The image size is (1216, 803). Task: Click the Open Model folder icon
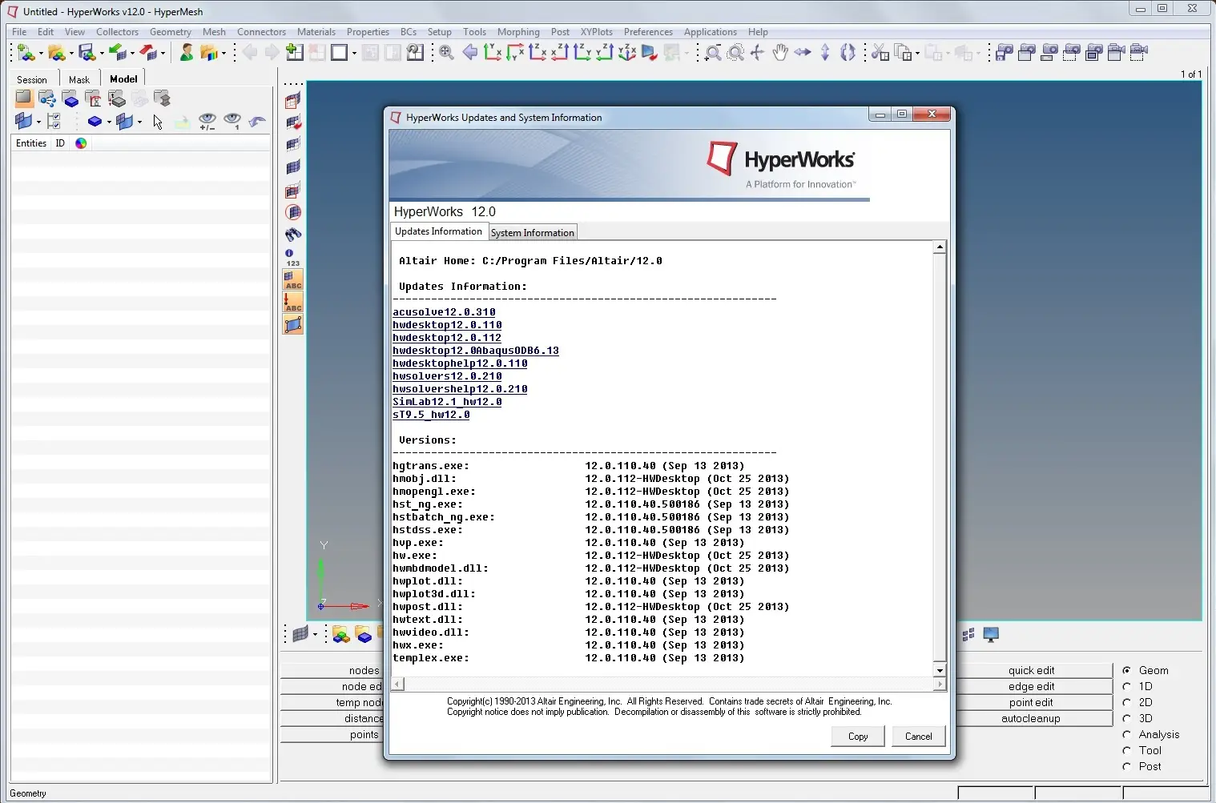click(55, 53)
